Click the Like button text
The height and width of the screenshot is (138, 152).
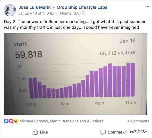point(44,132)
